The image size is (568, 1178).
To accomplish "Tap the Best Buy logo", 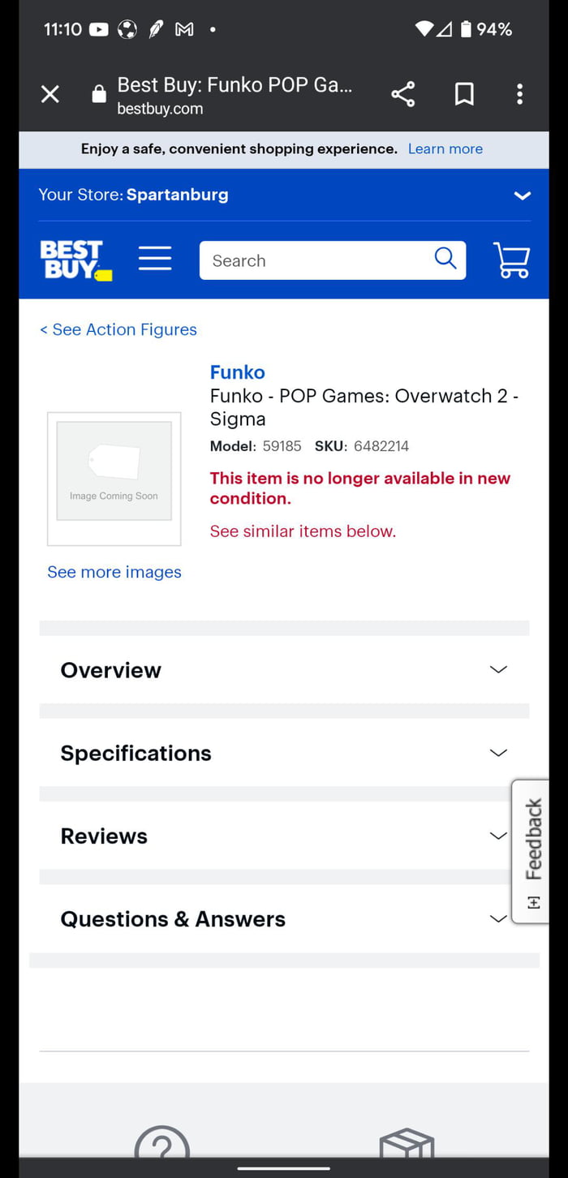I will point(75,260).
